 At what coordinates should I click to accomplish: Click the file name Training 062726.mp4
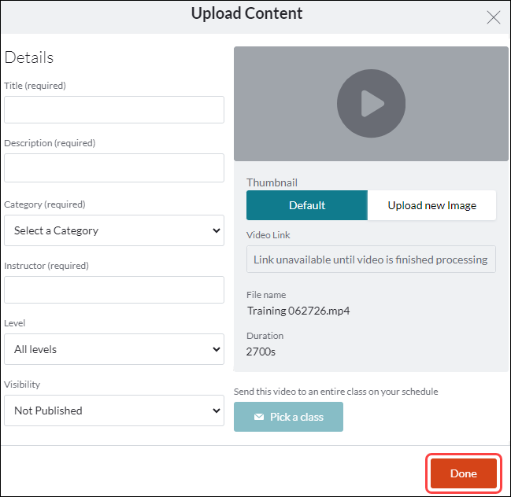coord(298,311)
